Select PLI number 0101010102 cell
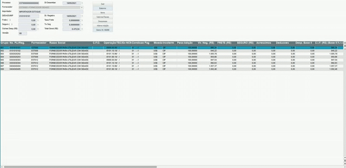The image size is (346, 168). click(x=20, y=51)
